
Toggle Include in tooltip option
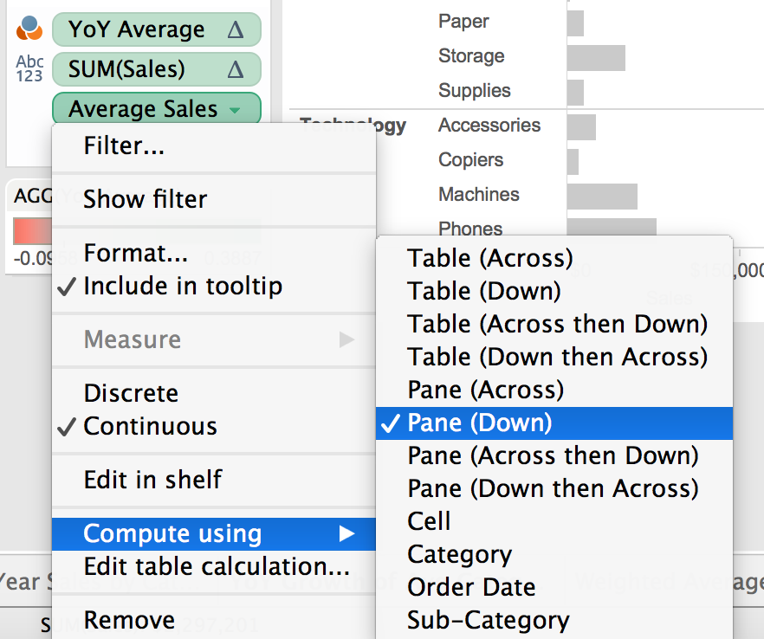[x=182, y=287]
